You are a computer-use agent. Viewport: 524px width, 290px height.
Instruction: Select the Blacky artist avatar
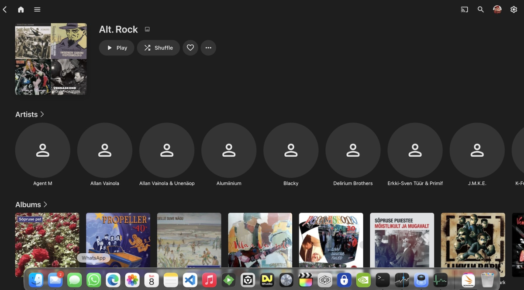(291, 150)
